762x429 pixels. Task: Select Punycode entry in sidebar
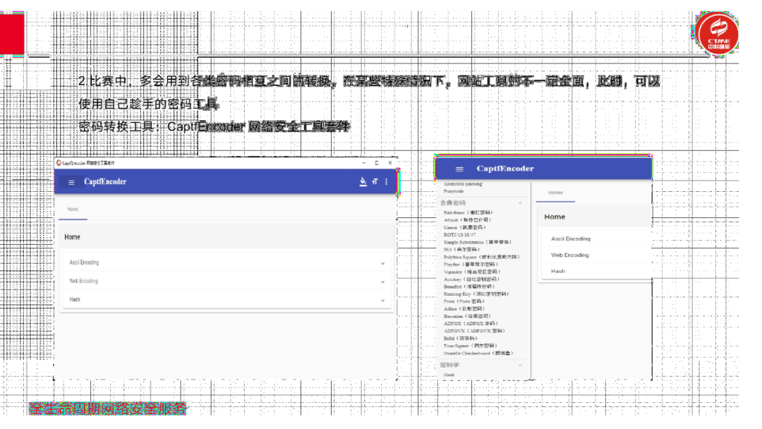[454, 191]
